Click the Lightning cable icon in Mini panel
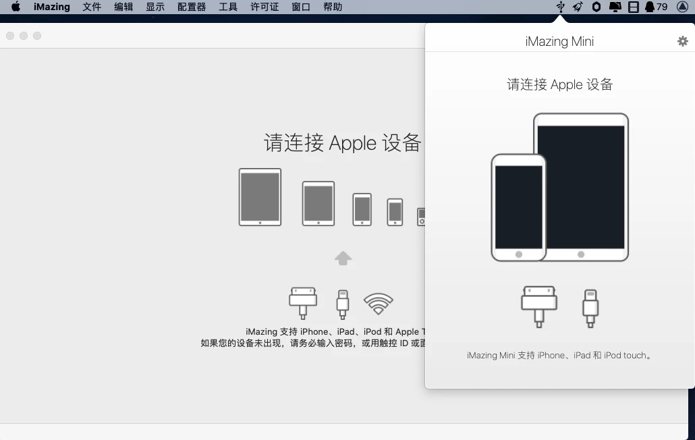Viewport: 695px width, 440px height. point(590,308)
